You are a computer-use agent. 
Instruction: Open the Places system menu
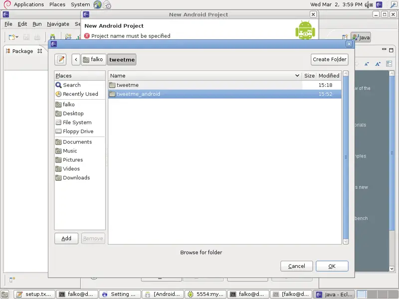[57, 4]
